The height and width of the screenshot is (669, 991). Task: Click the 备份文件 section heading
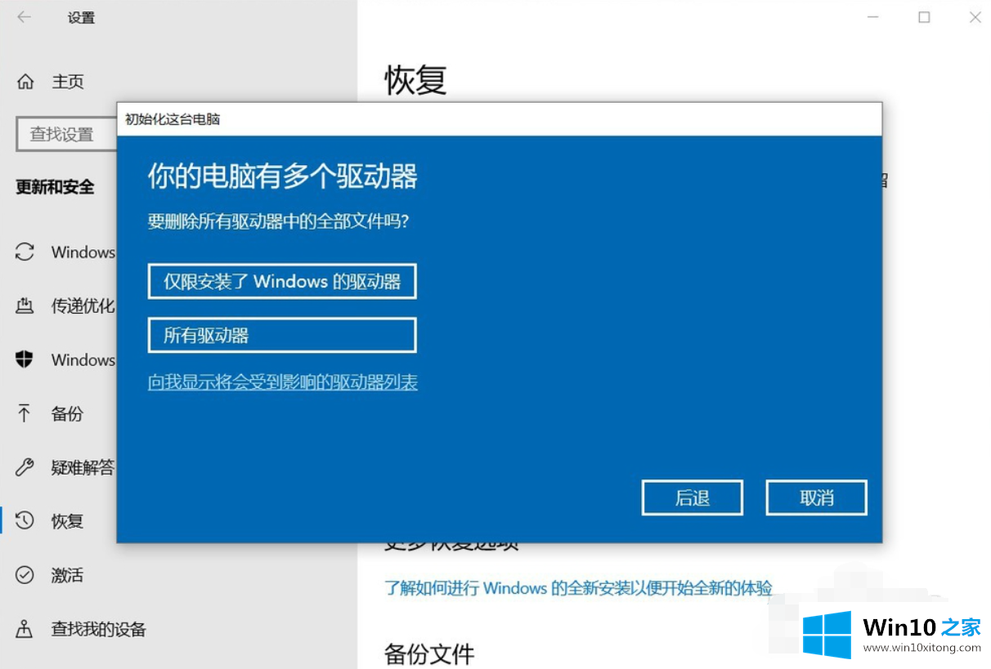(x=429, y=653)
